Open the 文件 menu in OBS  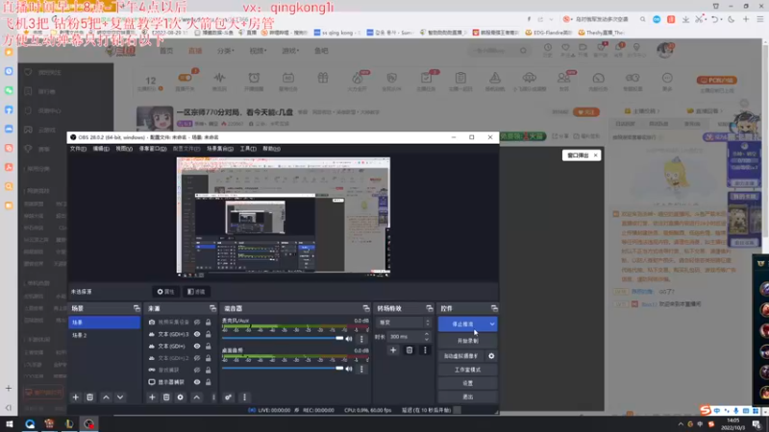tap(78, 149)
